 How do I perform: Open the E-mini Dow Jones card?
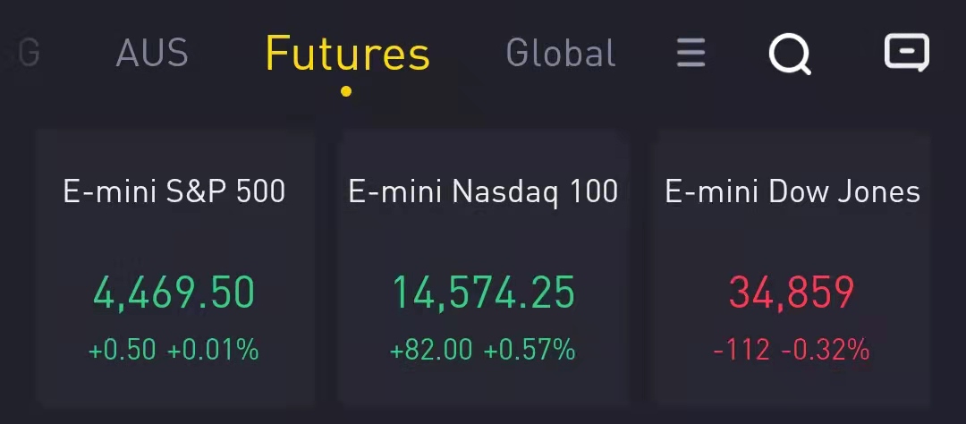pos(792,267)
